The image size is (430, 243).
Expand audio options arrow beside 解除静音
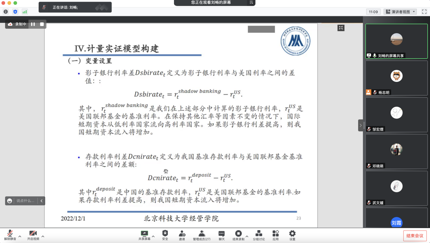click(x=20, y=236)
